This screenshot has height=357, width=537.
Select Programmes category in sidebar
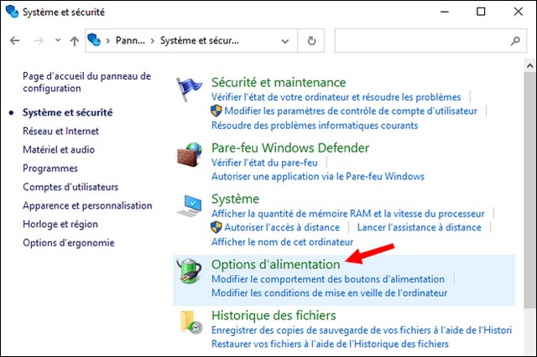(x=50, y=168)
